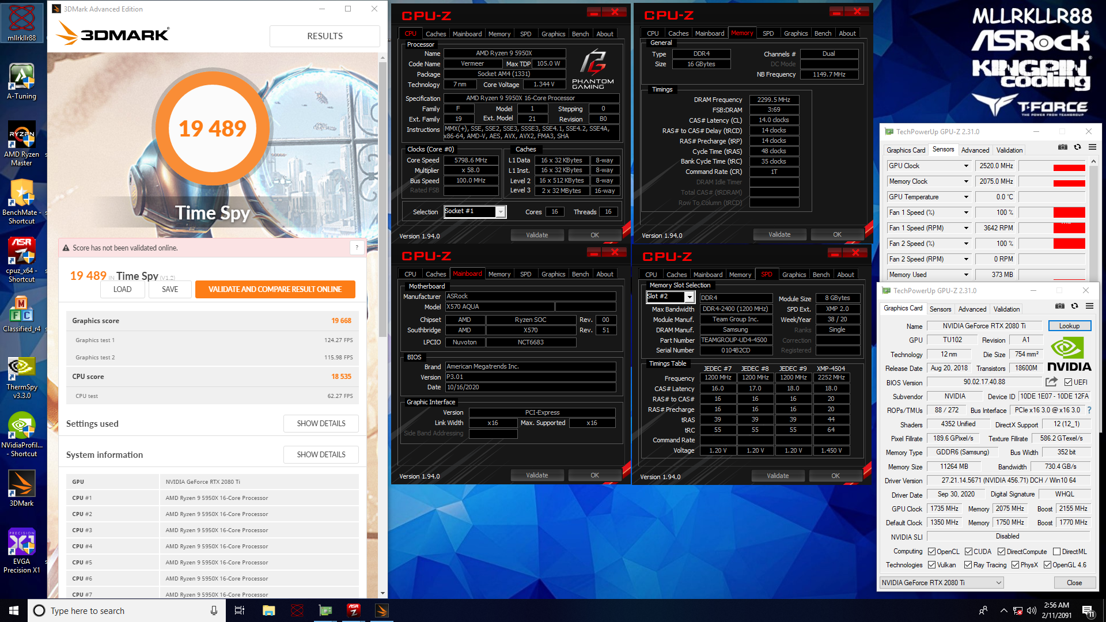Toggle the UEFI checkbox in GPU-Z
This screenshot has width=1106, height=622.
tap(1068, 382)
